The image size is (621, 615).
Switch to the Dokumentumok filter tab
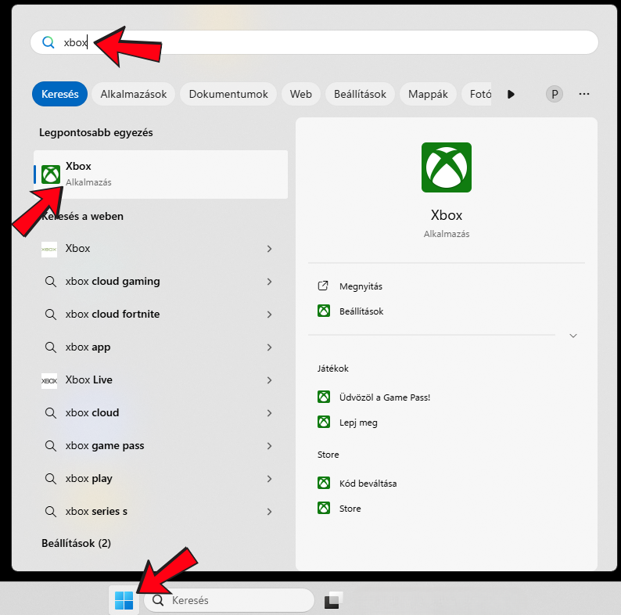pos(228,94)
